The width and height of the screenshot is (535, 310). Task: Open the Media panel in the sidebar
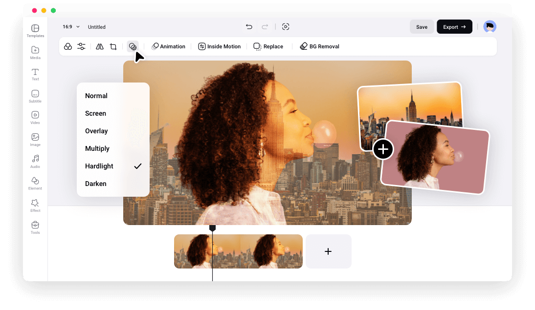(x=35, y=53)
